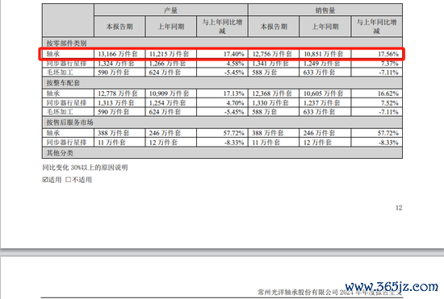Click the 产量 column group header
Screen dimensions: 444x299
pyautogui.click(x=171, y=10)
